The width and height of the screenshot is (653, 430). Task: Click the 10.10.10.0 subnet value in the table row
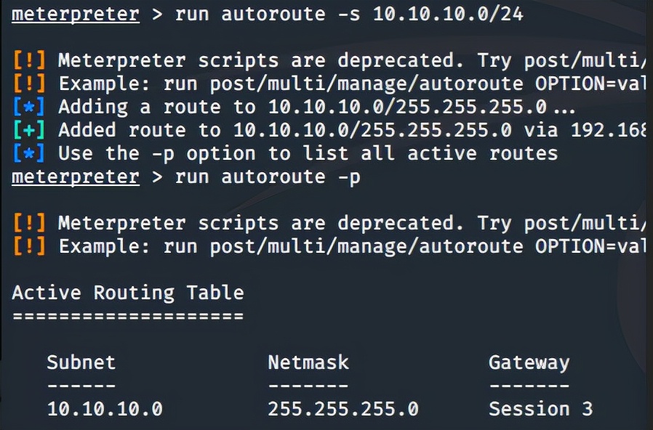click(x=105, y=409)
